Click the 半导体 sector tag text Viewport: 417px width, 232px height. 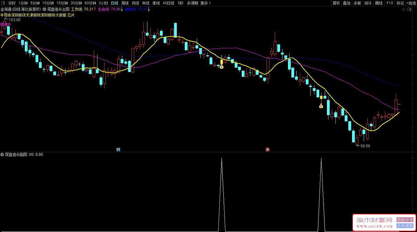coord(6,15)
